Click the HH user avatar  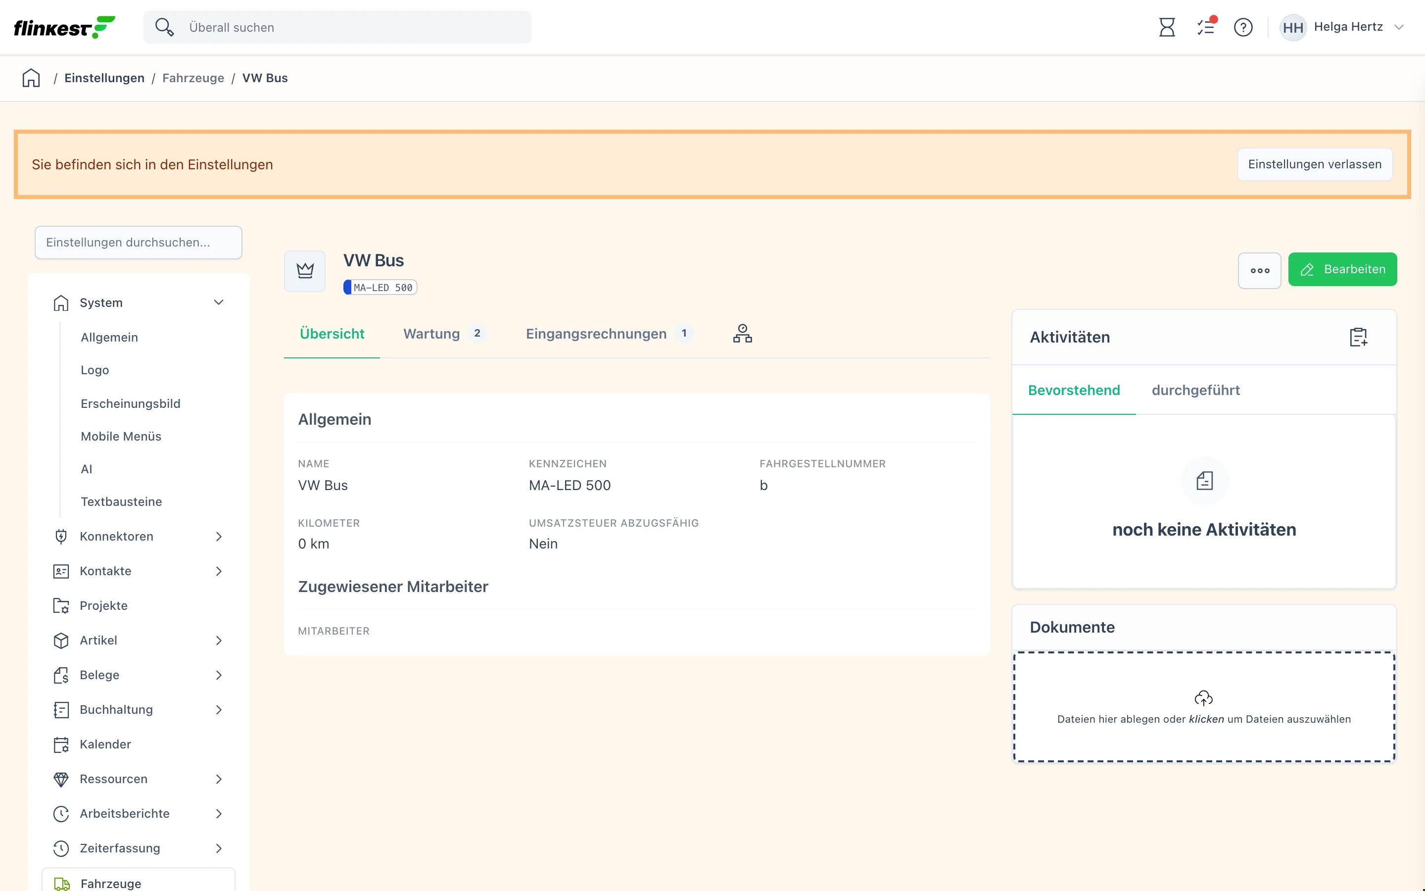pyautogui.click(x=1292, y=27)
